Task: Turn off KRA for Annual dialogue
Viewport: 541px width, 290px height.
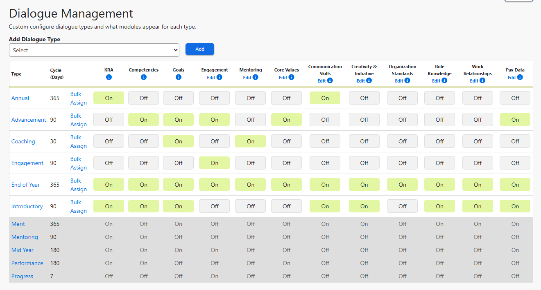Action: click(x=109, y=98)
